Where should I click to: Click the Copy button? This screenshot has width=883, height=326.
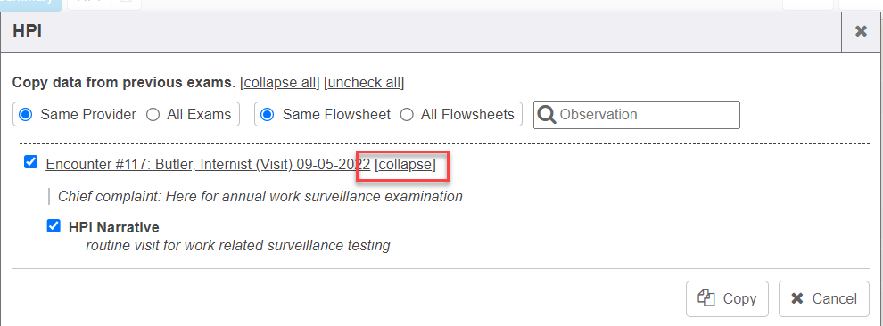tap(727, 298)
